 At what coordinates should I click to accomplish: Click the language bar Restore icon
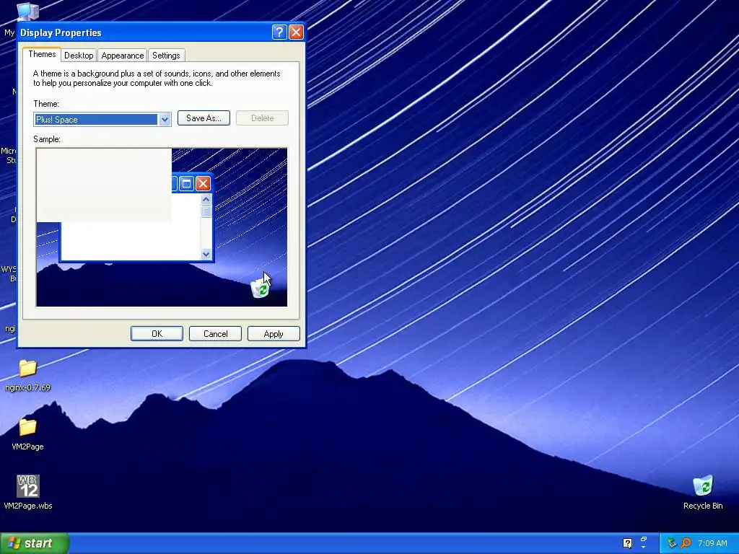coord(643,540)
